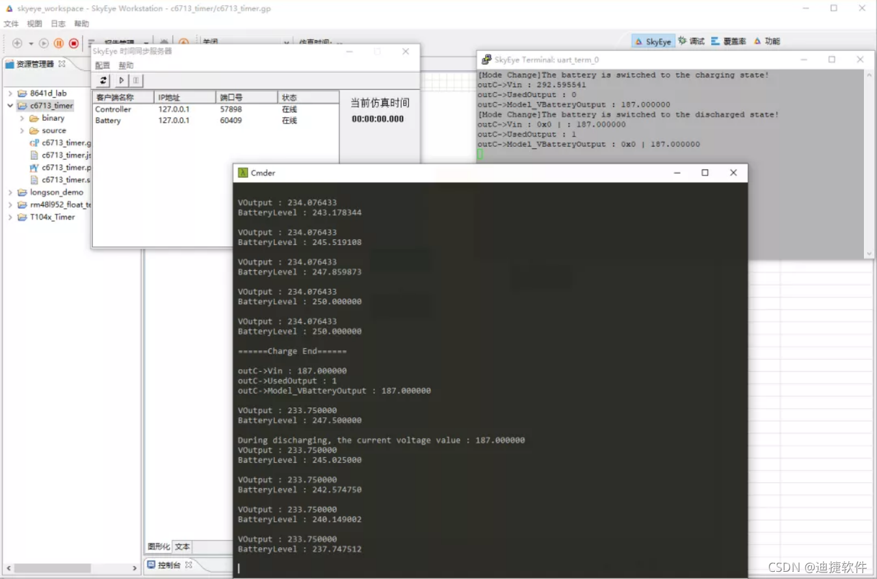Click '======Charge End======' line in Cmder
Viewport: 877px width, 579px height.
[292, 351]
